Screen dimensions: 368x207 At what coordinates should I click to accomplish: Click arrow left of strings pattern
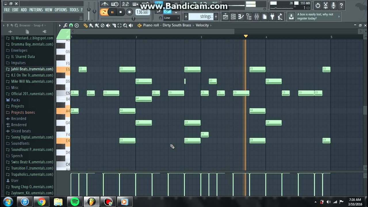pyautogui.click(x=186, y=16)
